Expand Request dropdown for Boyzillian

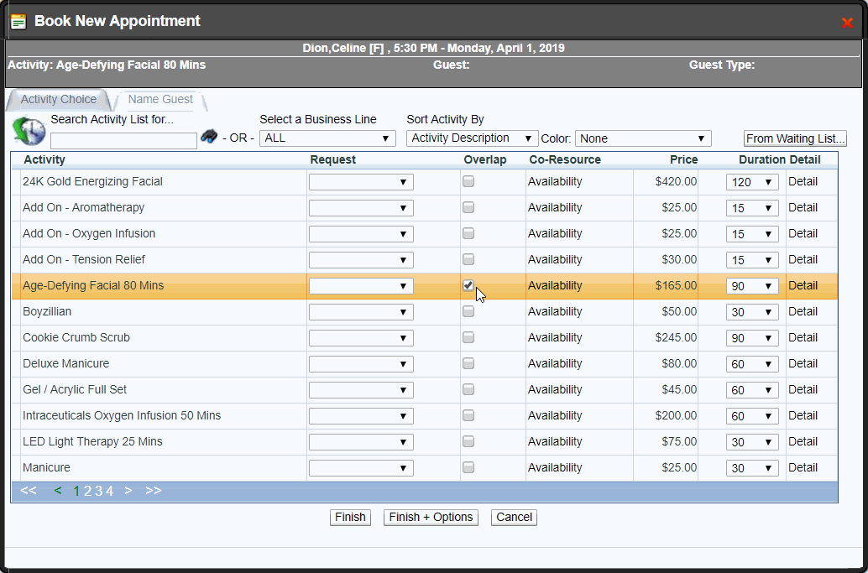[361, 312]
